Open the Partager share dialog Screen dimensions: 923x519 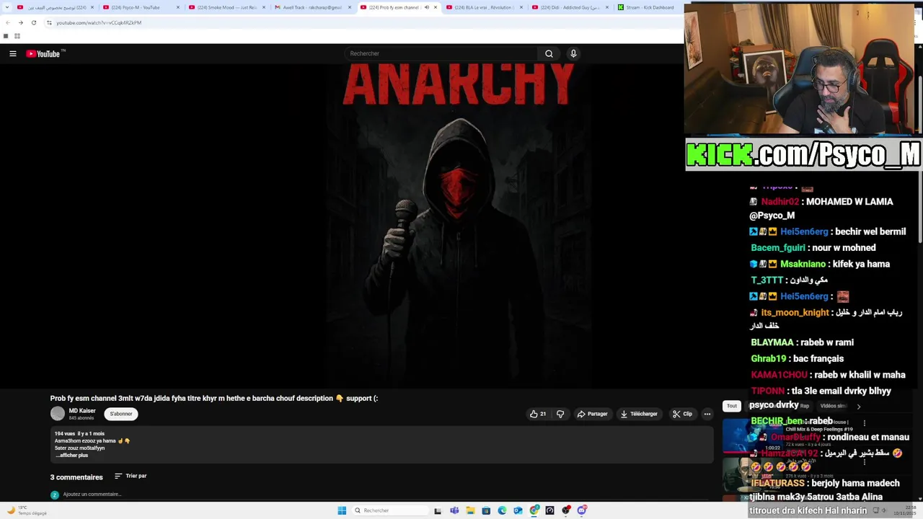[x=593, y=414]
